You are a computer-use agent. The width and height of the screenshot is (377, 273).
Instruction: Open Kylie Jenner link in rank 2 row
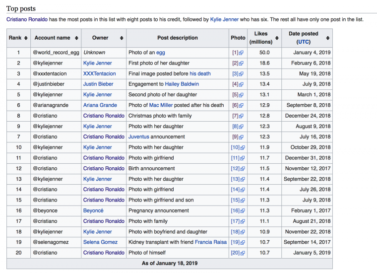click(97, 63)
